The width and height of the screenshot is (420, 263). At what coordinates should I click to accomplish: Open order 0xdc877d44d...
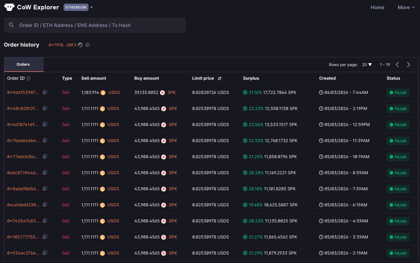pos(23,173)
